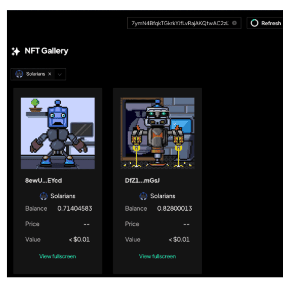The height and width of the screenshot is (283, 291).
Task: Click the NFT Gallery heading
Action: [47, 51]
